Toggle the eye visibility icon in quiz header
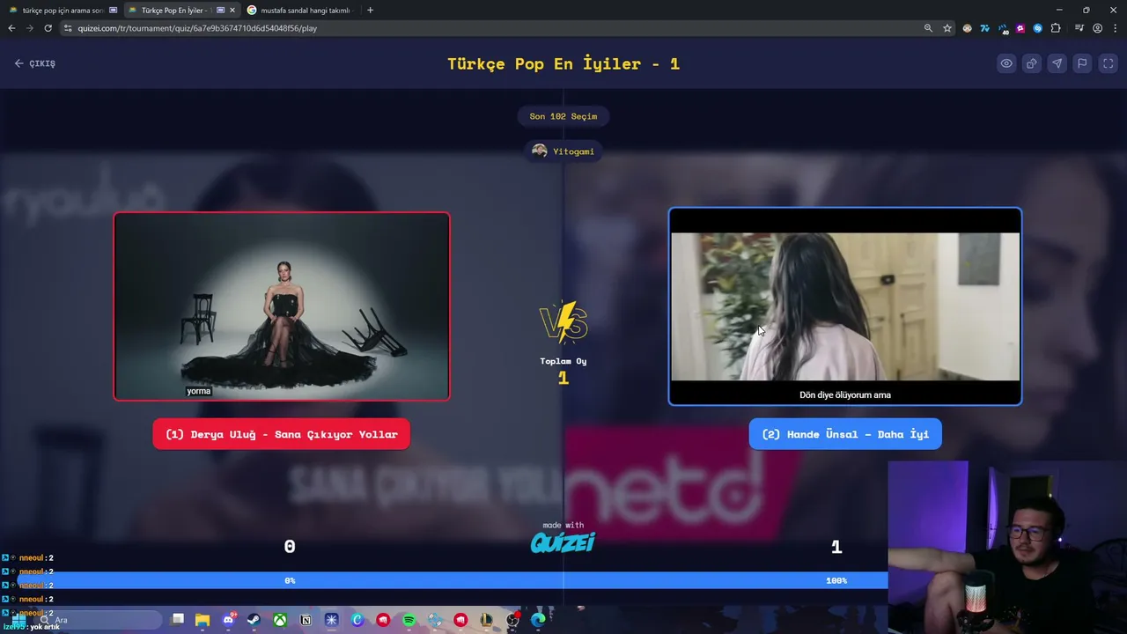 [x=1006, y=63]
